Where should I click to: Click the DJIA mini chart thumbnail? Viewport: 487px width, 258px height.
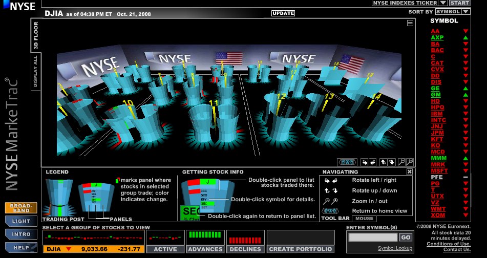(94, 238)
